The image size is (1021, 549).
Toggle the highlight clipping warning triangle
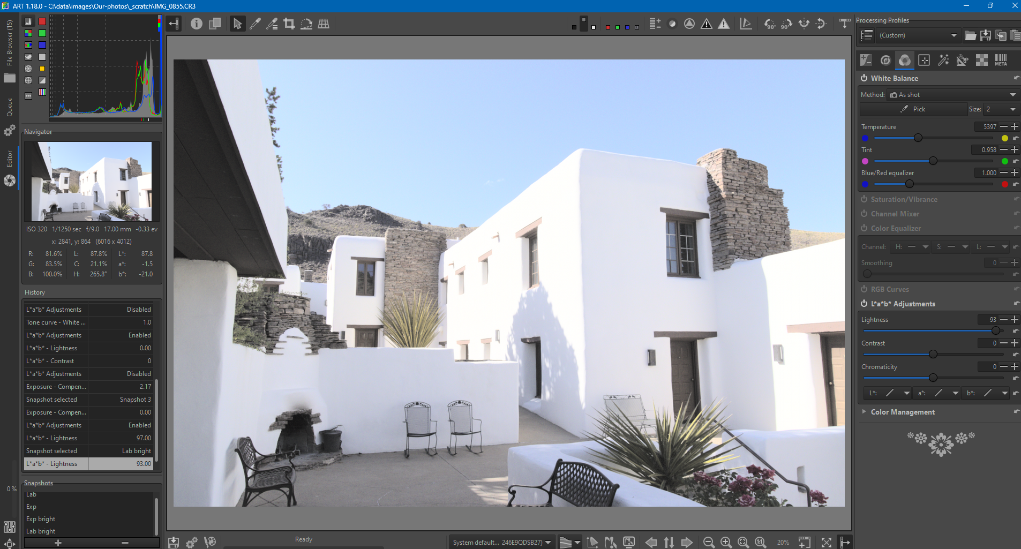tap(724, 24)
